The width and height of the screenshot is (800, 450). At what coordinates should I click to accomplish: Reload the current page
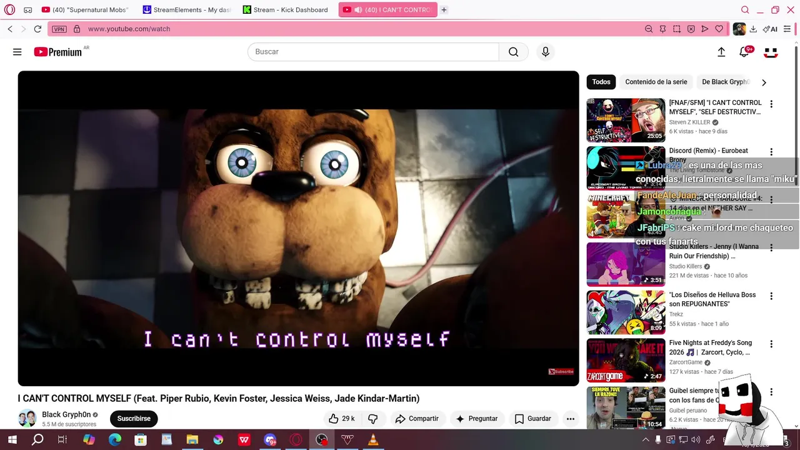[37, 29]
